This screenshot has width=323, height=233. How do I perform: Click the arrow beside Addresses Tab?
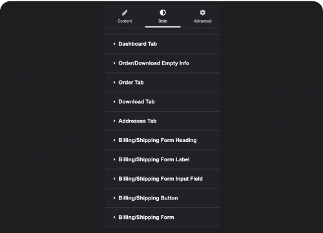pyautogui.click(x=114, y=121)
